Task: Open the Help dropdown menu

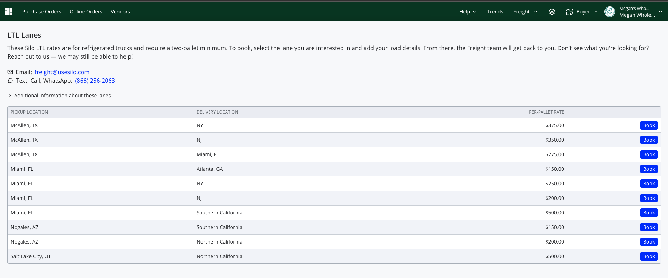Action: coord(468,12)
